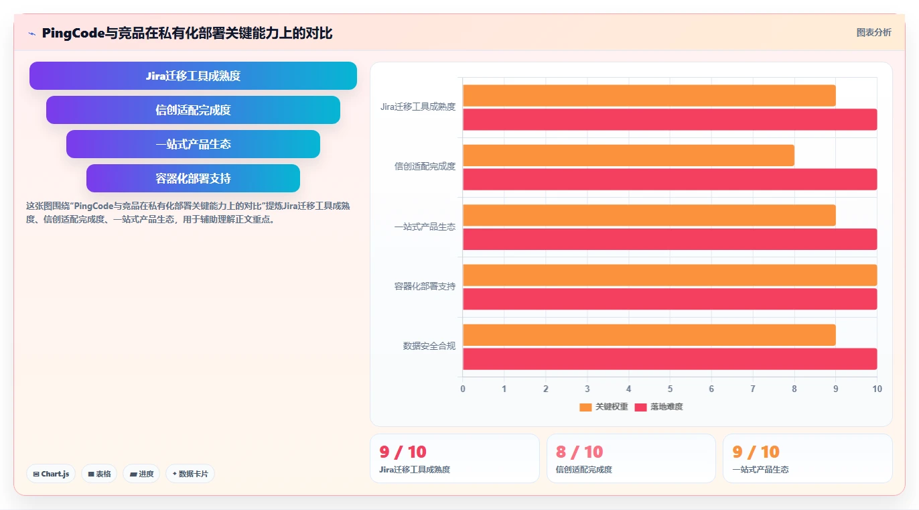
Task: Click the orange bar for 容器化部署支持
Action: coord(670,275)
